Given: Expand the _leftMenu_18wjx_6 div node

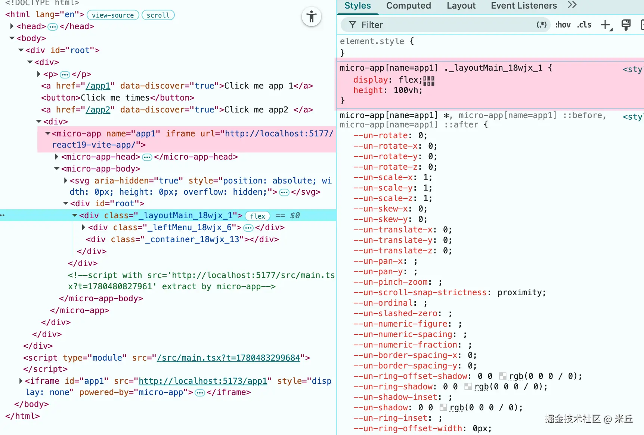Looking at the screenshot, I should 84,227.
